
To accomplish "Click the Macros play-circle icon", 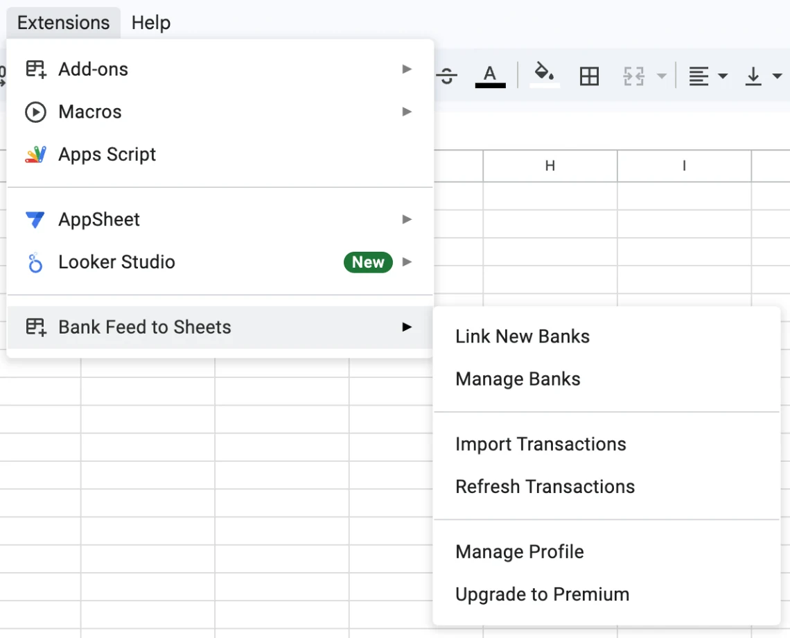I will coord(35,112).
